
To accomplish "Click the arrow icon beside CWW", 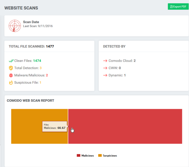I will tap(105, 68).
